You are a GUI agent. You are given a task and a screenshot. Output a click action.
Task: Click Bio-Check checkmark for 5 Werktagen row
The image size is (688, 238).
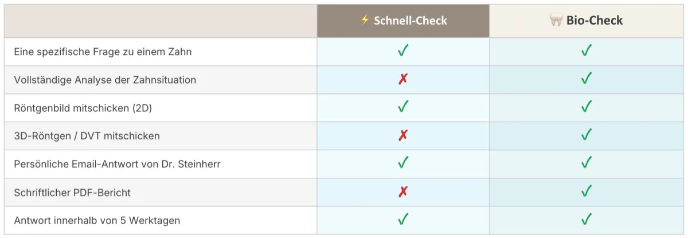point(586,220)
